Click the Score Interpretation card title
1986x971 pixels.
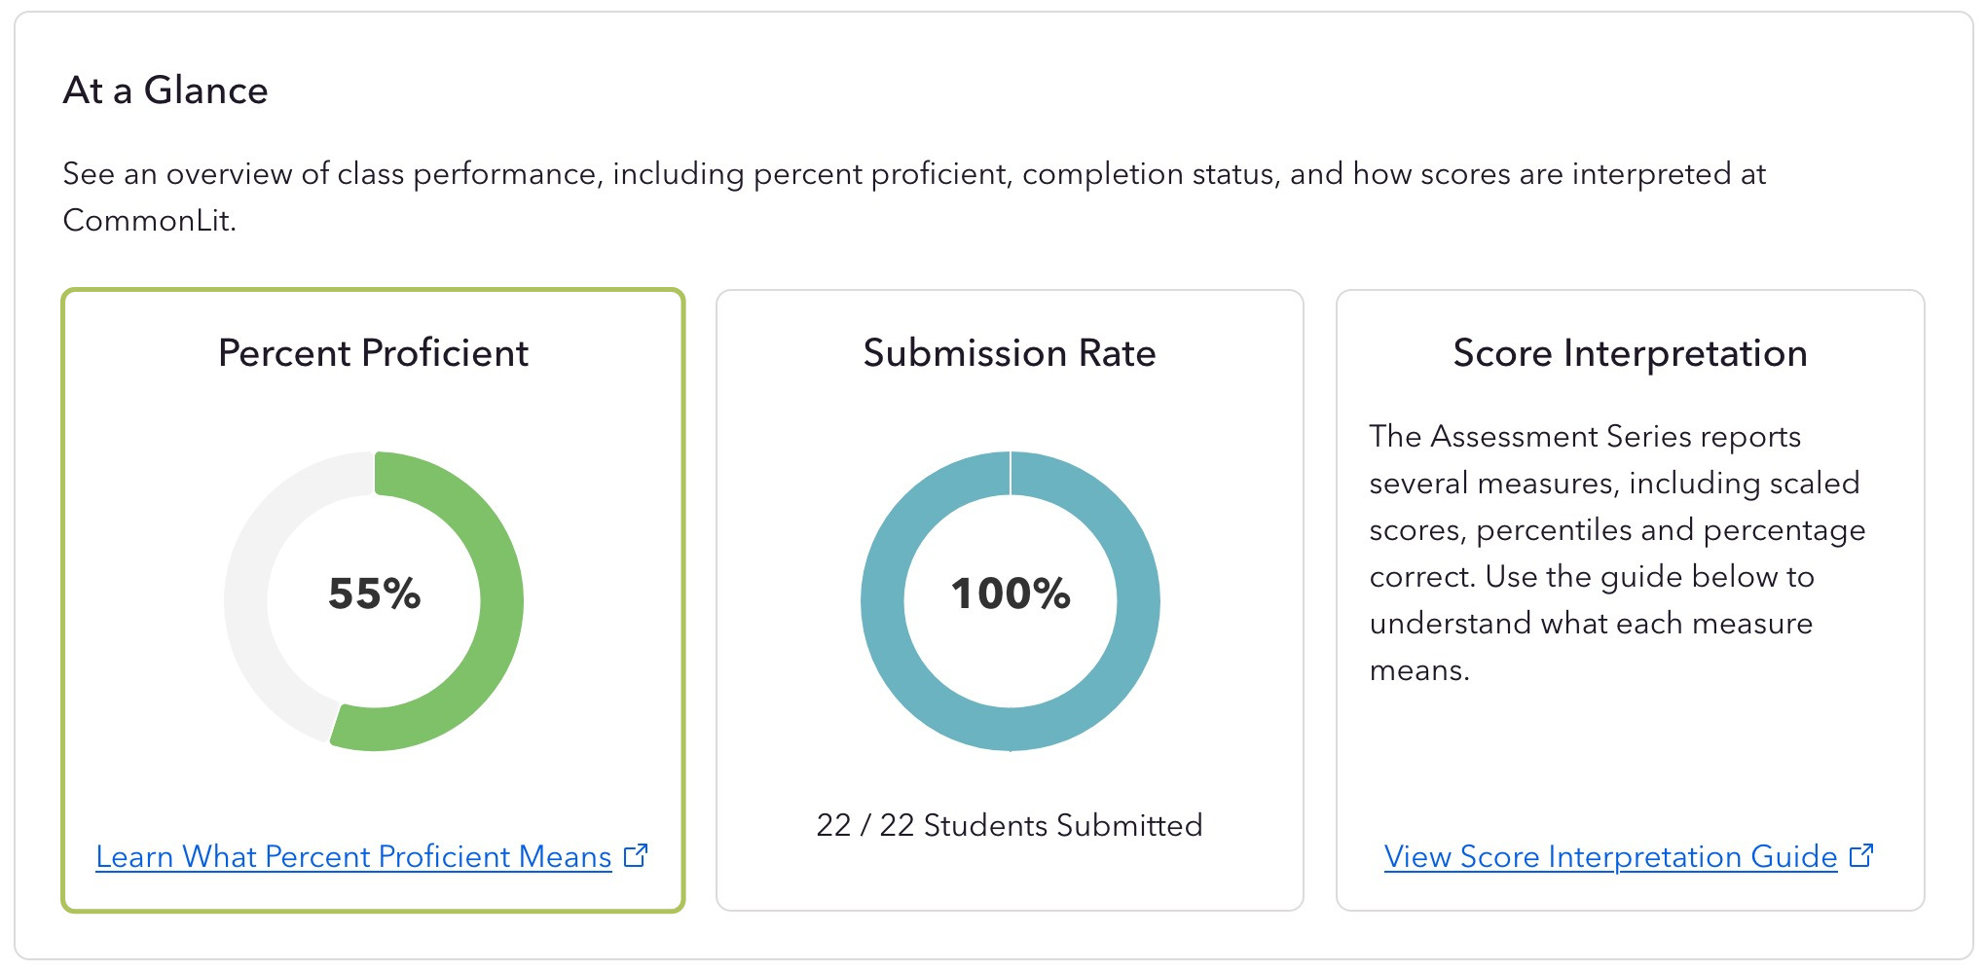point(1630,352)
